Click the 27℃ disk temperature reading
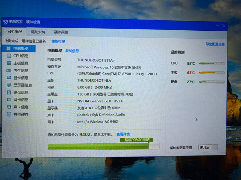Viewport: 241px width, 180px height. pyautogui.click(x=191, y=82)
